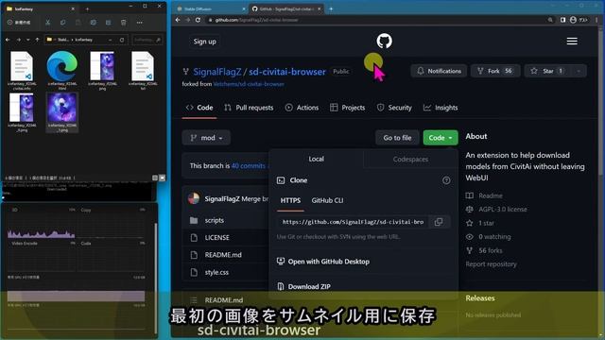Image resolution: width=605 pixels, height=340 pixels.
Task: Fork the sd-civitai-browser repository
Action: tap(495, 71)
